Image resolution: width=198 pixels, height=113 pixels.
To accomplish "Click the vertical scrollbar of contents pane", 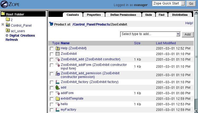I will pos(196,57).
